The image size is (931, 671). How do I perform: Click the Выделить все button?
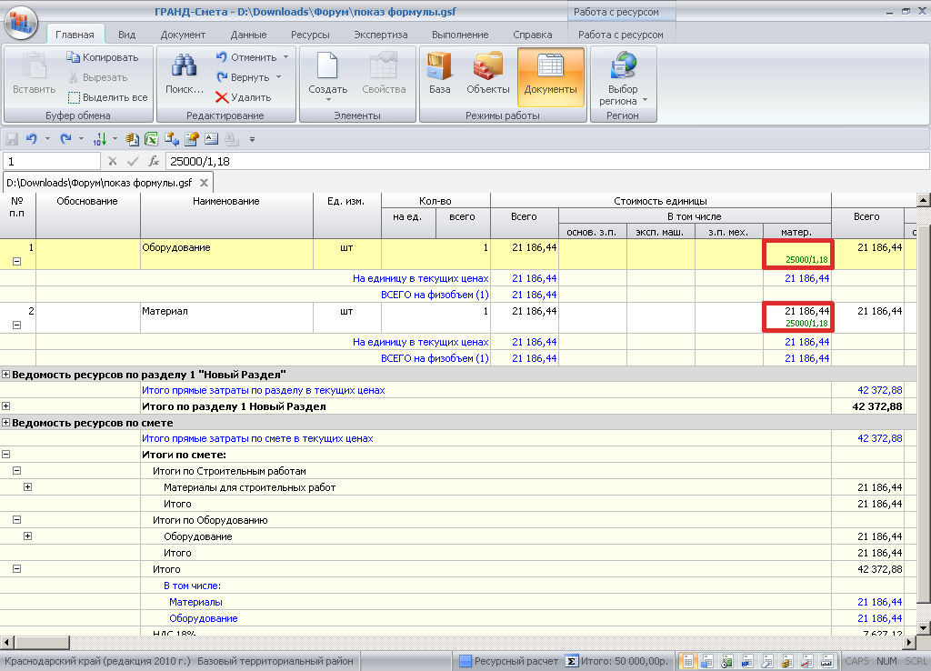(106, 97)
